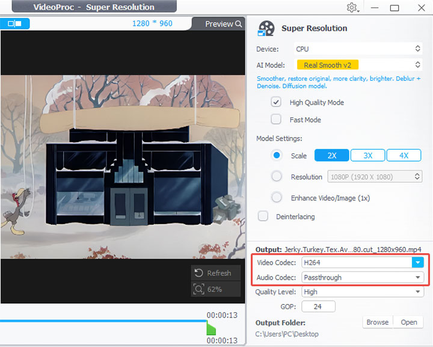Click Open output folder button
The width and height of the screenshot is (433, 347).
(409, 322)
